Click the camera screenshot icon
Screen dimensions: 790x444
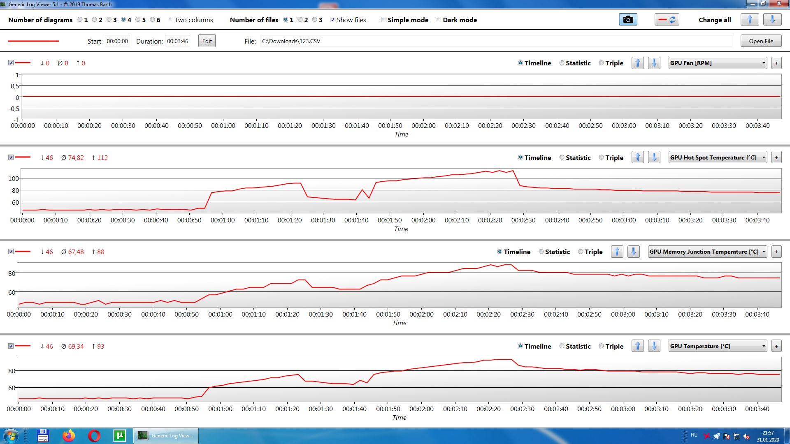pyautogui.click(x=628, y=20)
